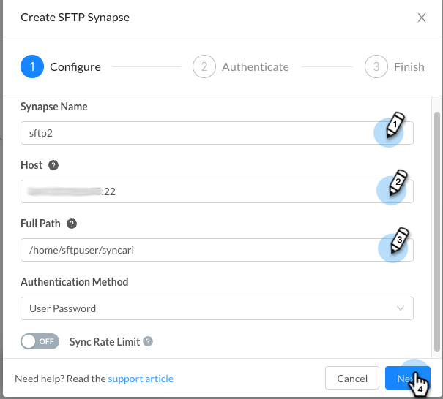Viewport: 443px width, 399px height.
Task: Click the Host input field
Action: point(217,191)
